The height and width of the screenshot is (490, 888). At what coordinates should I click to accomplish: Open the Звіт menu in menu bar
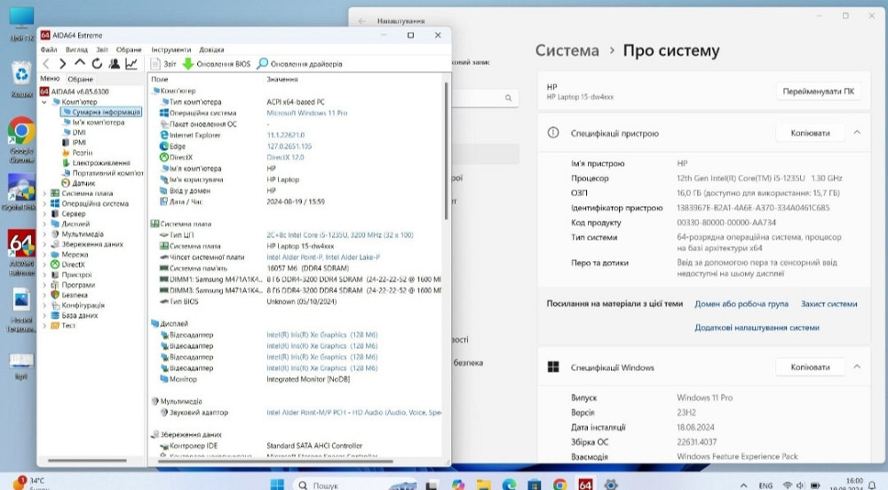102,50
